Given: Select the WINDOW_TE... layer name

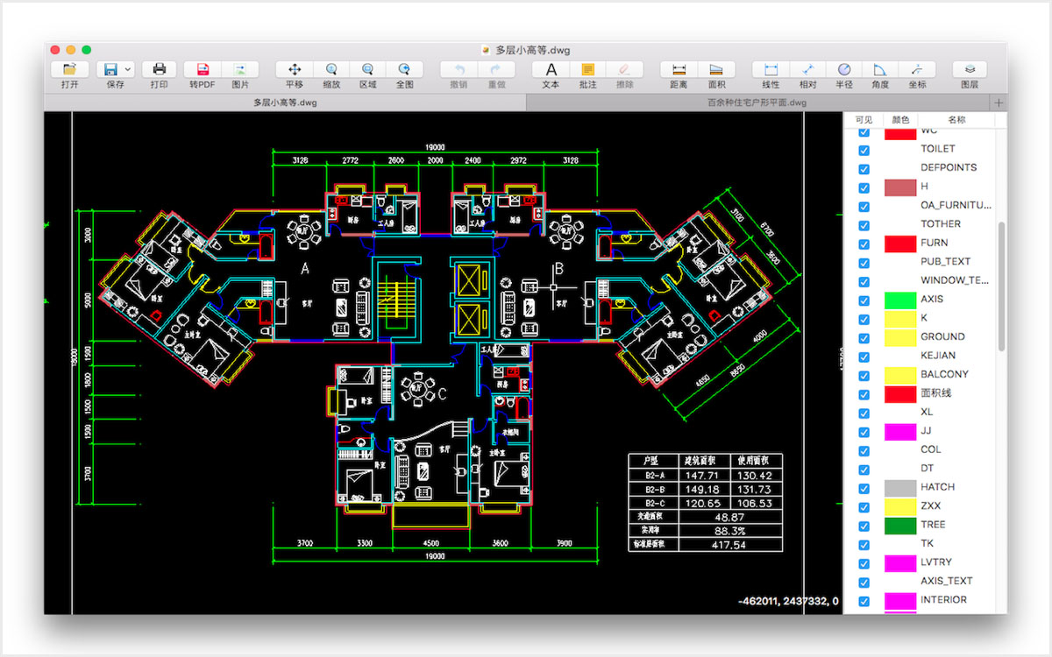Looking at the screenshot, I should tap(955, 280).
